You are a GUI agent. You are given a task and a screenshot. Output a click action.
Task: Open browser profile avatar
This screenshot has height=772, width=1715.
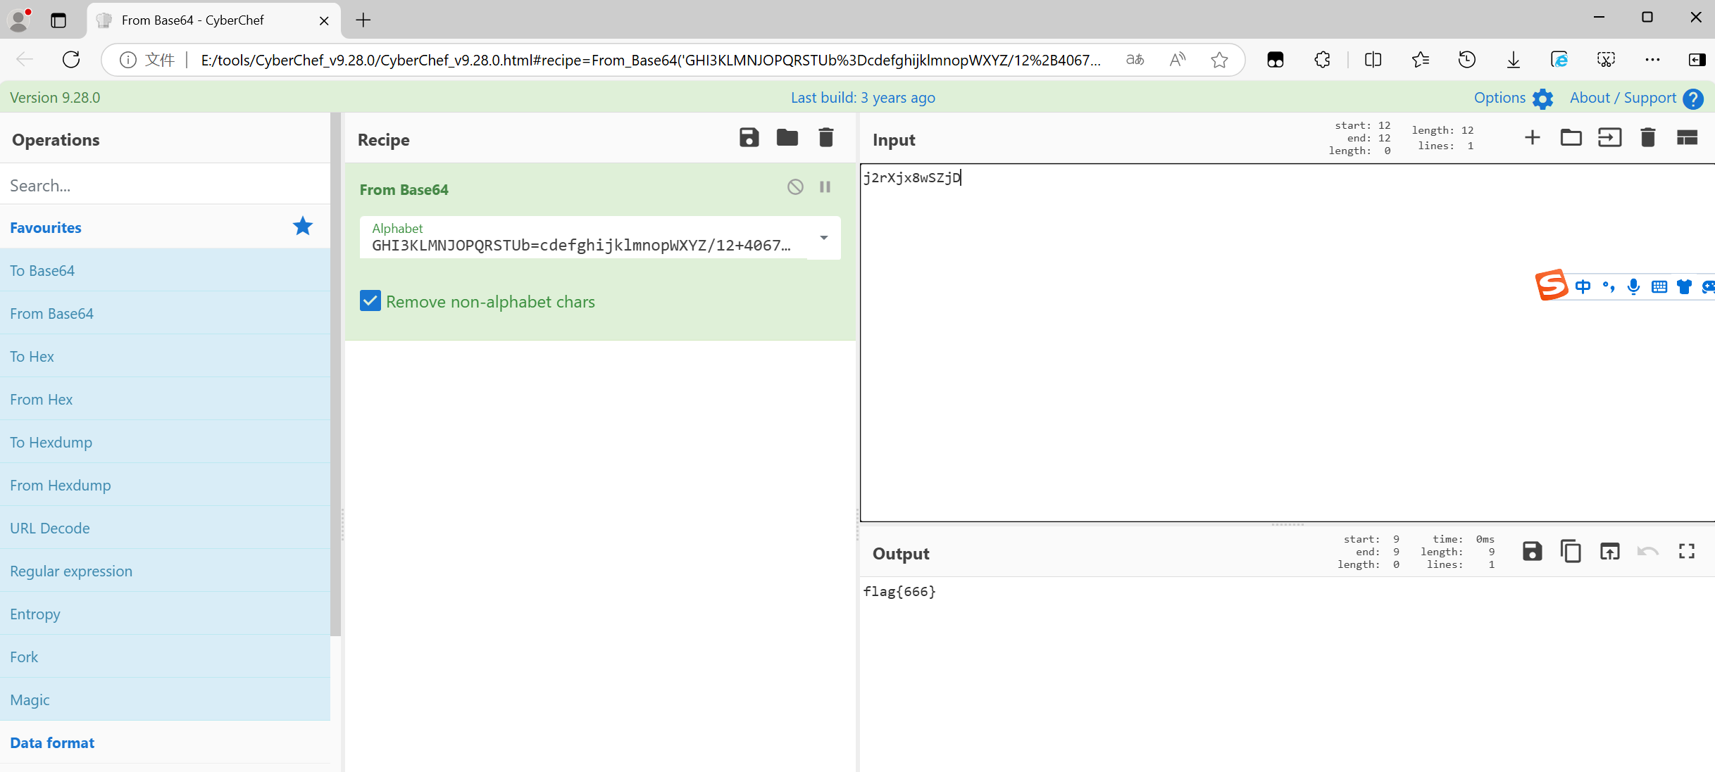click(19, 20)
